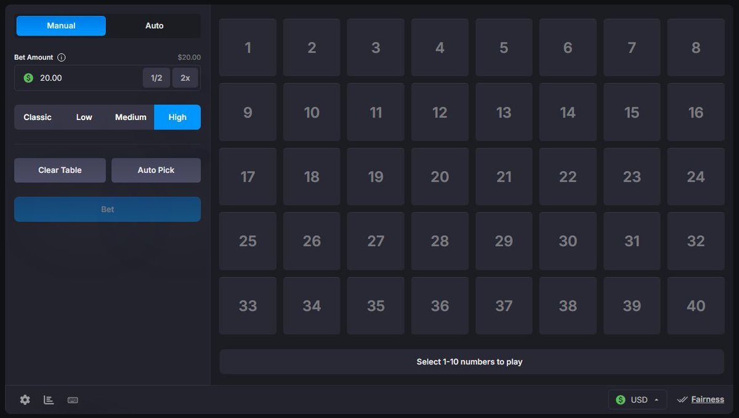Image resolution: width=739 pixels, height=418 pixels.
Task: Click the green dollar icon in bet field
Action: pyautogui.click(x=28, y=78)
